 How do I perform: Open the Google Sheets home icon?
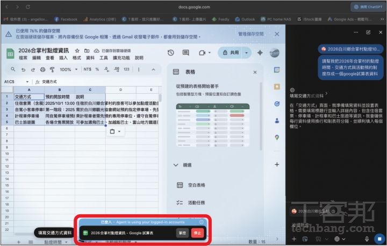[x=10, y=54]
